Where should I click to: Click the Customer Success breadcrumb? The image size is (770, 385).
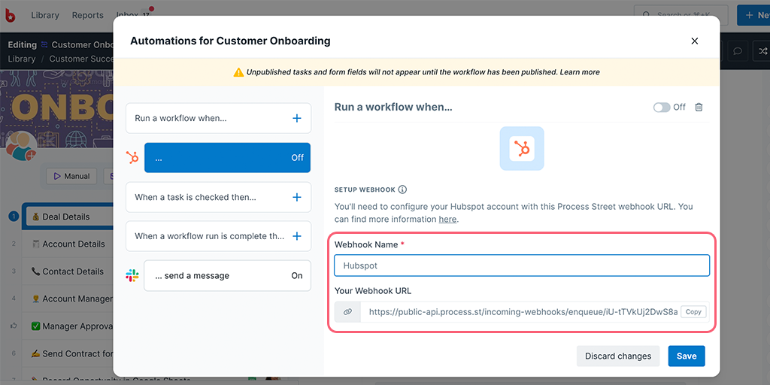(x=81, y=59)
